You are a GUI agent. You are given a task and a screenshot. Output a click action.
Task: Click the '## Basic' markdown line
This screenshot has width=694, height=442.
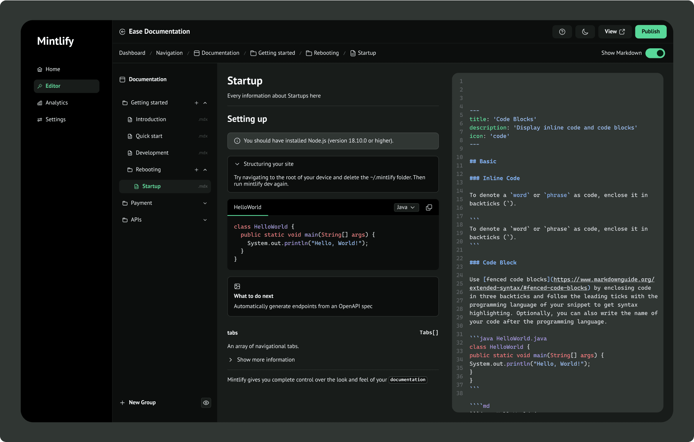click(483, 161)
